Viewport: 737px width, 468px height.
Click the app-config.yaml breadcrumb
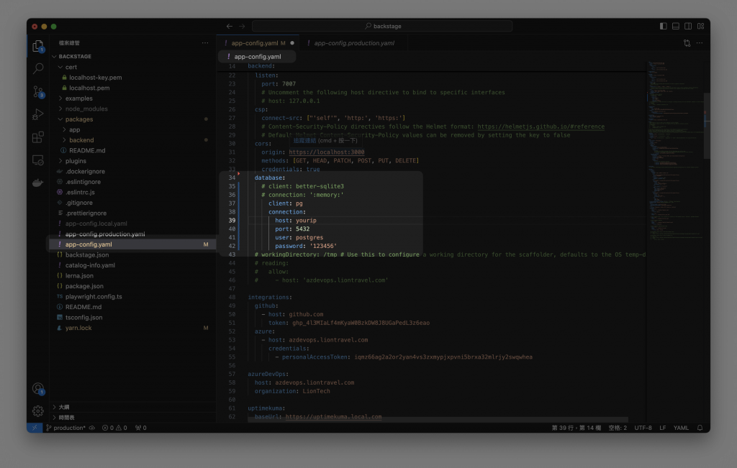[258, 57]
